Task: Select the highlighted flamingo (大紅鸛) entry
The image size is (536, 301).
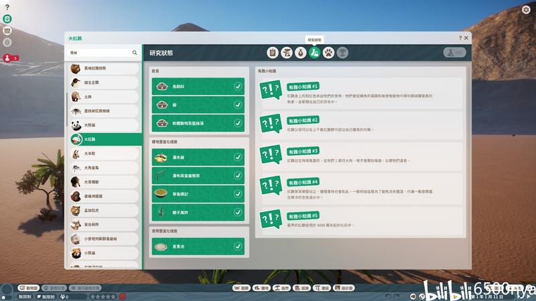Action: (x=105, y=139)
